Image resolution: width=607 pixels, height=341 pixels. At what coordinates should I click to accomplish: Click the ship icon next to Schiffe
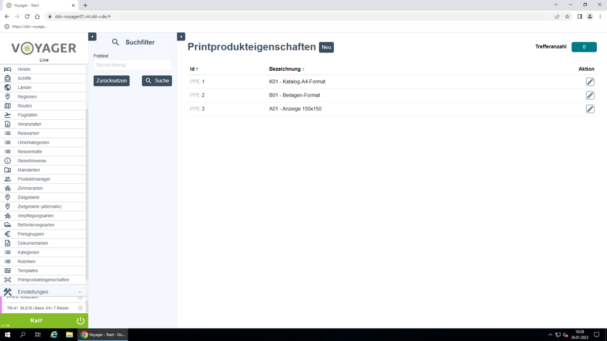click(x=8, y=78)
